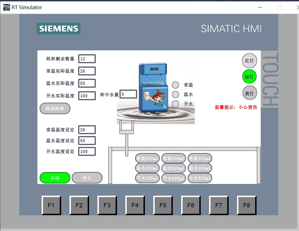299x231 pixels.
Task: Stop the dispenser with 停止 button
Action: (87, 178)
